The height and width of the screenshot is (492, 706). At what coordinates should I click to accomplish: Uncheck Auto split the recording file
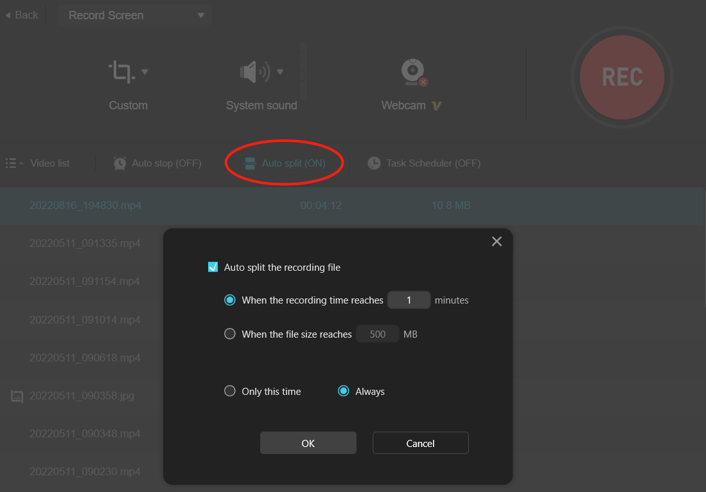tap(213, 266)
